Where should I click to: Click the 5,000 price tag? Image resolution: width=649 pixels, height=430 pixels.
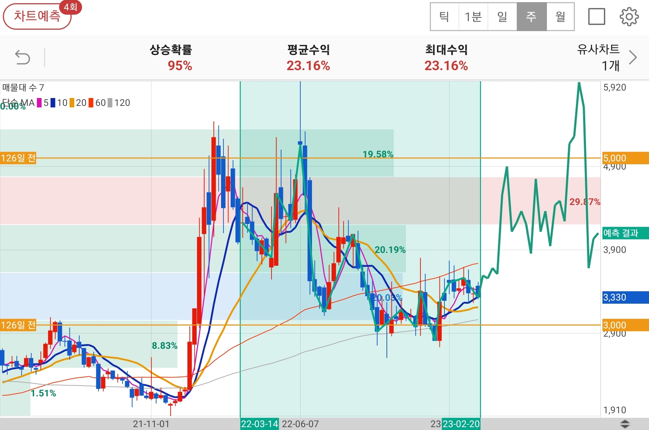point(625,158)
